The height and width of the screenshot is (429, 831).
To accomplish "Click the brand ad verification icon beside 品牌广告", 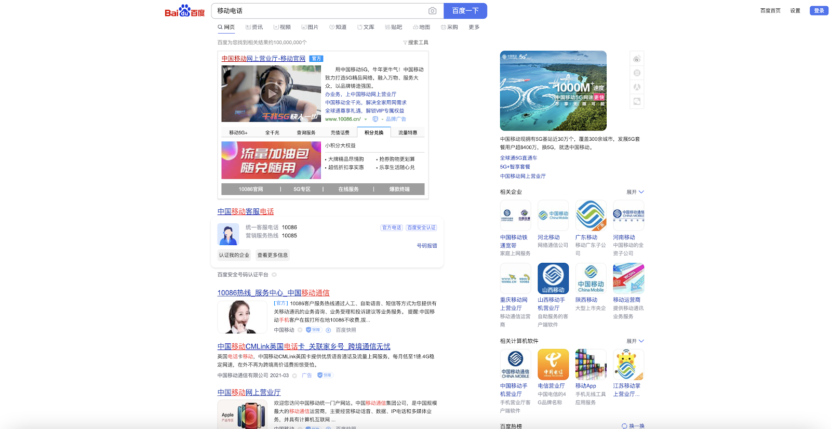I will tap(375, 119).
